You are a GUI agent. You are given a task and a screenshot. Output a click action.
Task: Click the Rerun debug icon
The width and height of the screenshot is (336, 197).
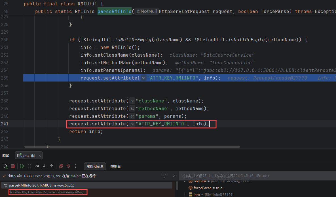pyautogui.click(x=5, y=166)
